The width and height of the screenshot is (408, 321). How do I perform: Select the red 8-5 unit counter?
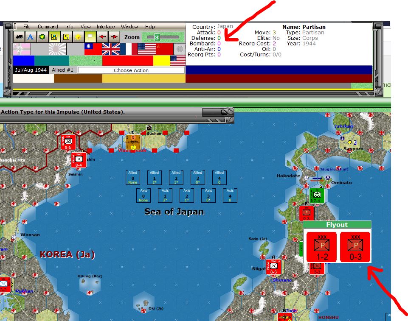(68, 142)
